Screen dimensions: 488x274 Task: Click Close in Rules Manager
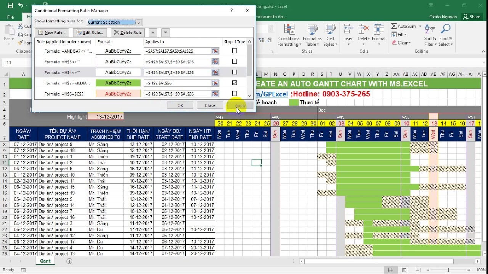pyautogui.click(x=210, y=105)
